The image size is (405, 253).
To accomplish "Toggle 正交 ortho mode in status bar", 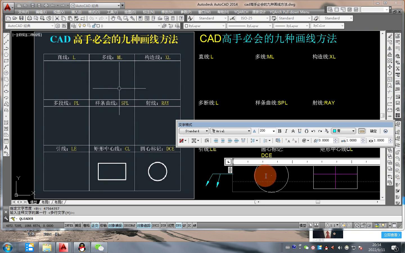I will coord(95,225).
